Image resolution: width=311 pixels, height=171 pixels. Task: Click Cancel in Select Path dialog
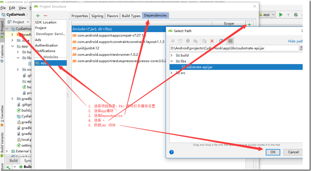pos(293,152)
